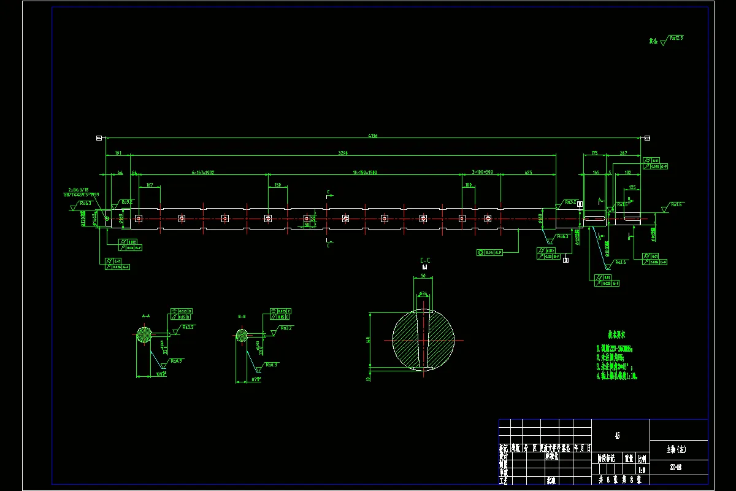
Task: Select the 165 keyway length dimension
Action: [595, 172]
